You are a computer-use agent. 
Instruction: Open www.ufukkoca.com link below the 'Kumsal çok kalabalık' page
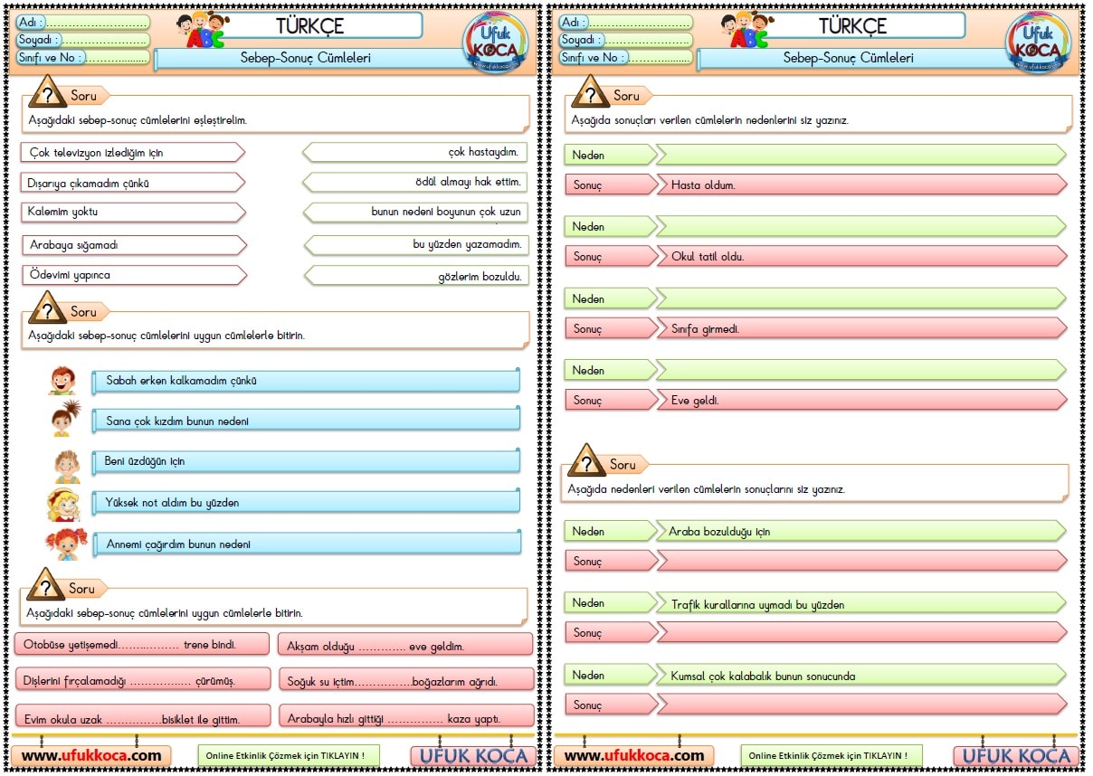[634, 755]
